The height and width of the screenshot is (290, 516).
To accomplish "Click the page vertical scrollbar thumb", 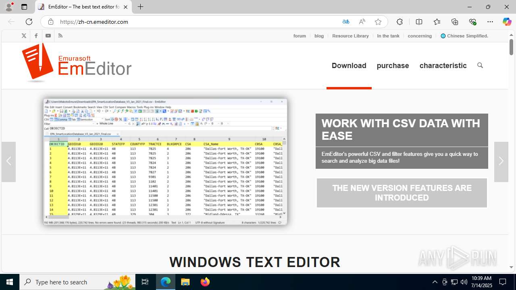I will click(511, 48).
